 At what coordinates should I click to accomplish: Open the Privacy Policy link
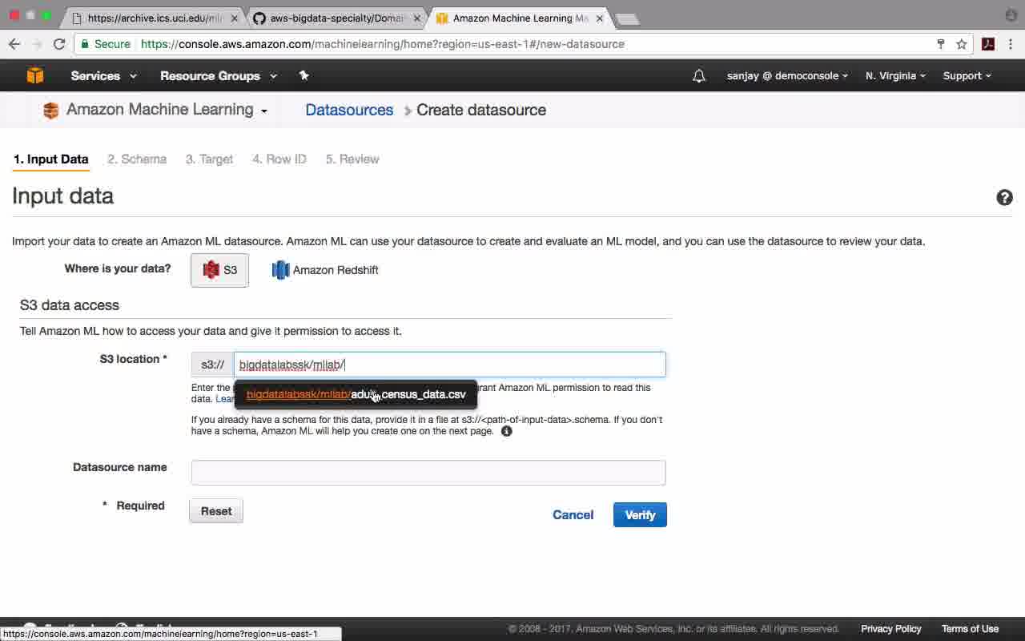click(891, 629)
